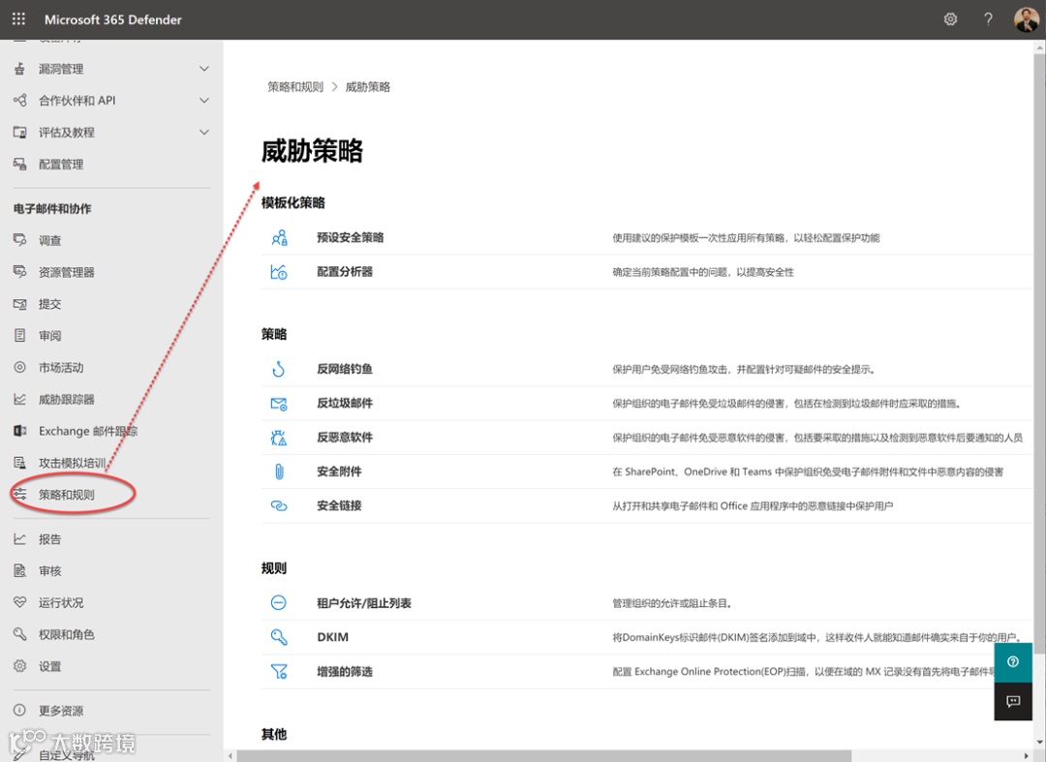The height and width of the screenshot is (762, 1046).
Task: Click the 租户允许/阻止列表 icon
Action: tap(279, 602)
